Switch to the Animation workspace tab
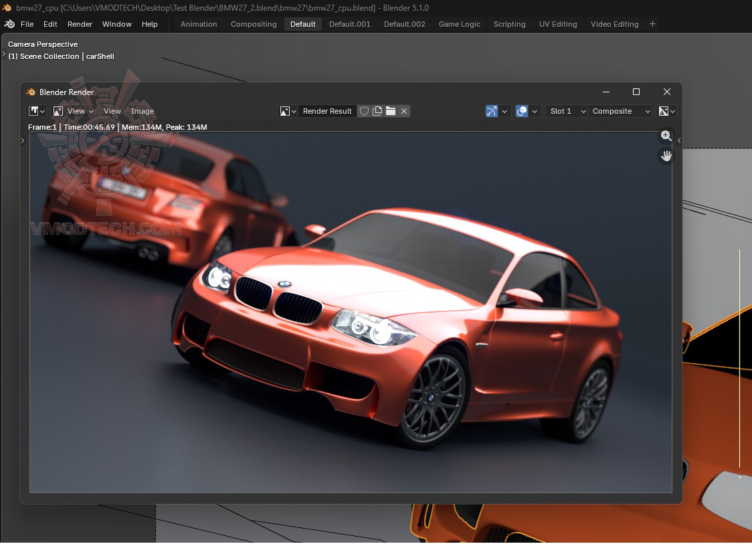The width and height of the screenshot is (752, 544). (x=199, y=24)
